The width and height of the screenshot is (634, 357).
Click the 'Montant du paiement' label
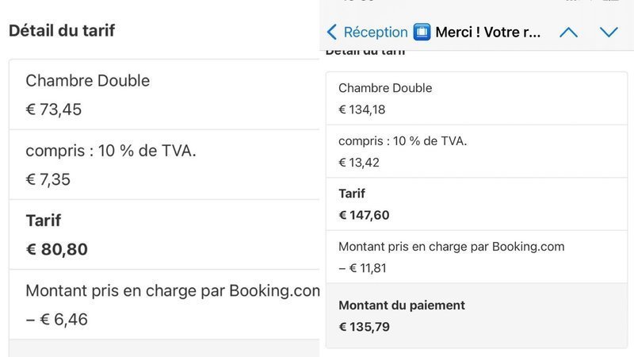tap(402, 305)
